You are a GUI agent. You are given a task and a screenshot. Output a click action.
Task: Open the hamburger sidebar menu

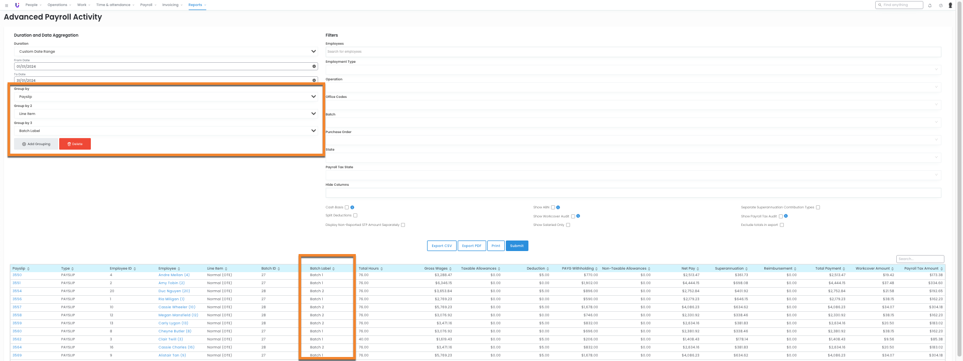pos(7,5)
